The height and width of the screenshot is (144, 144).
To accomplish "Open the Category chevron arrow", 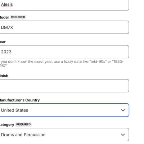I will point(123,135).
